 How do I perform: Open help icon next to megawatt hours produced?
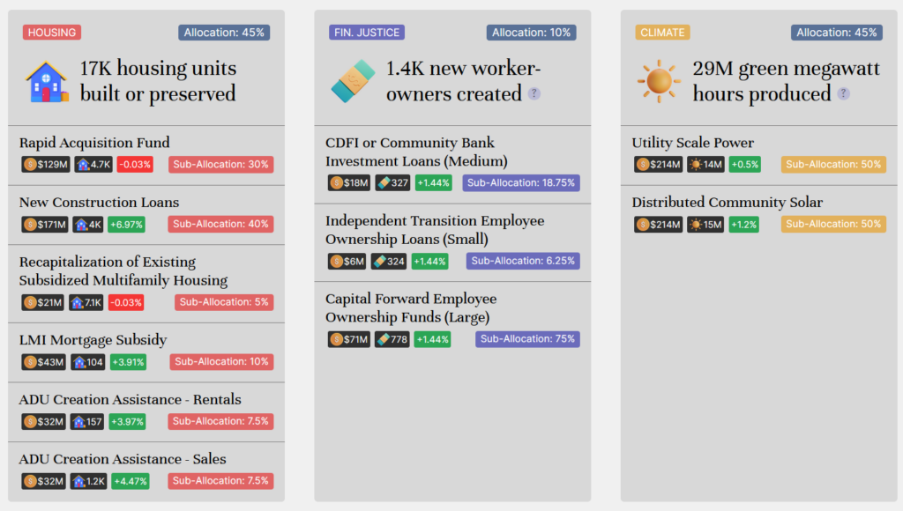pyautogui.click(x=844, y=93)
